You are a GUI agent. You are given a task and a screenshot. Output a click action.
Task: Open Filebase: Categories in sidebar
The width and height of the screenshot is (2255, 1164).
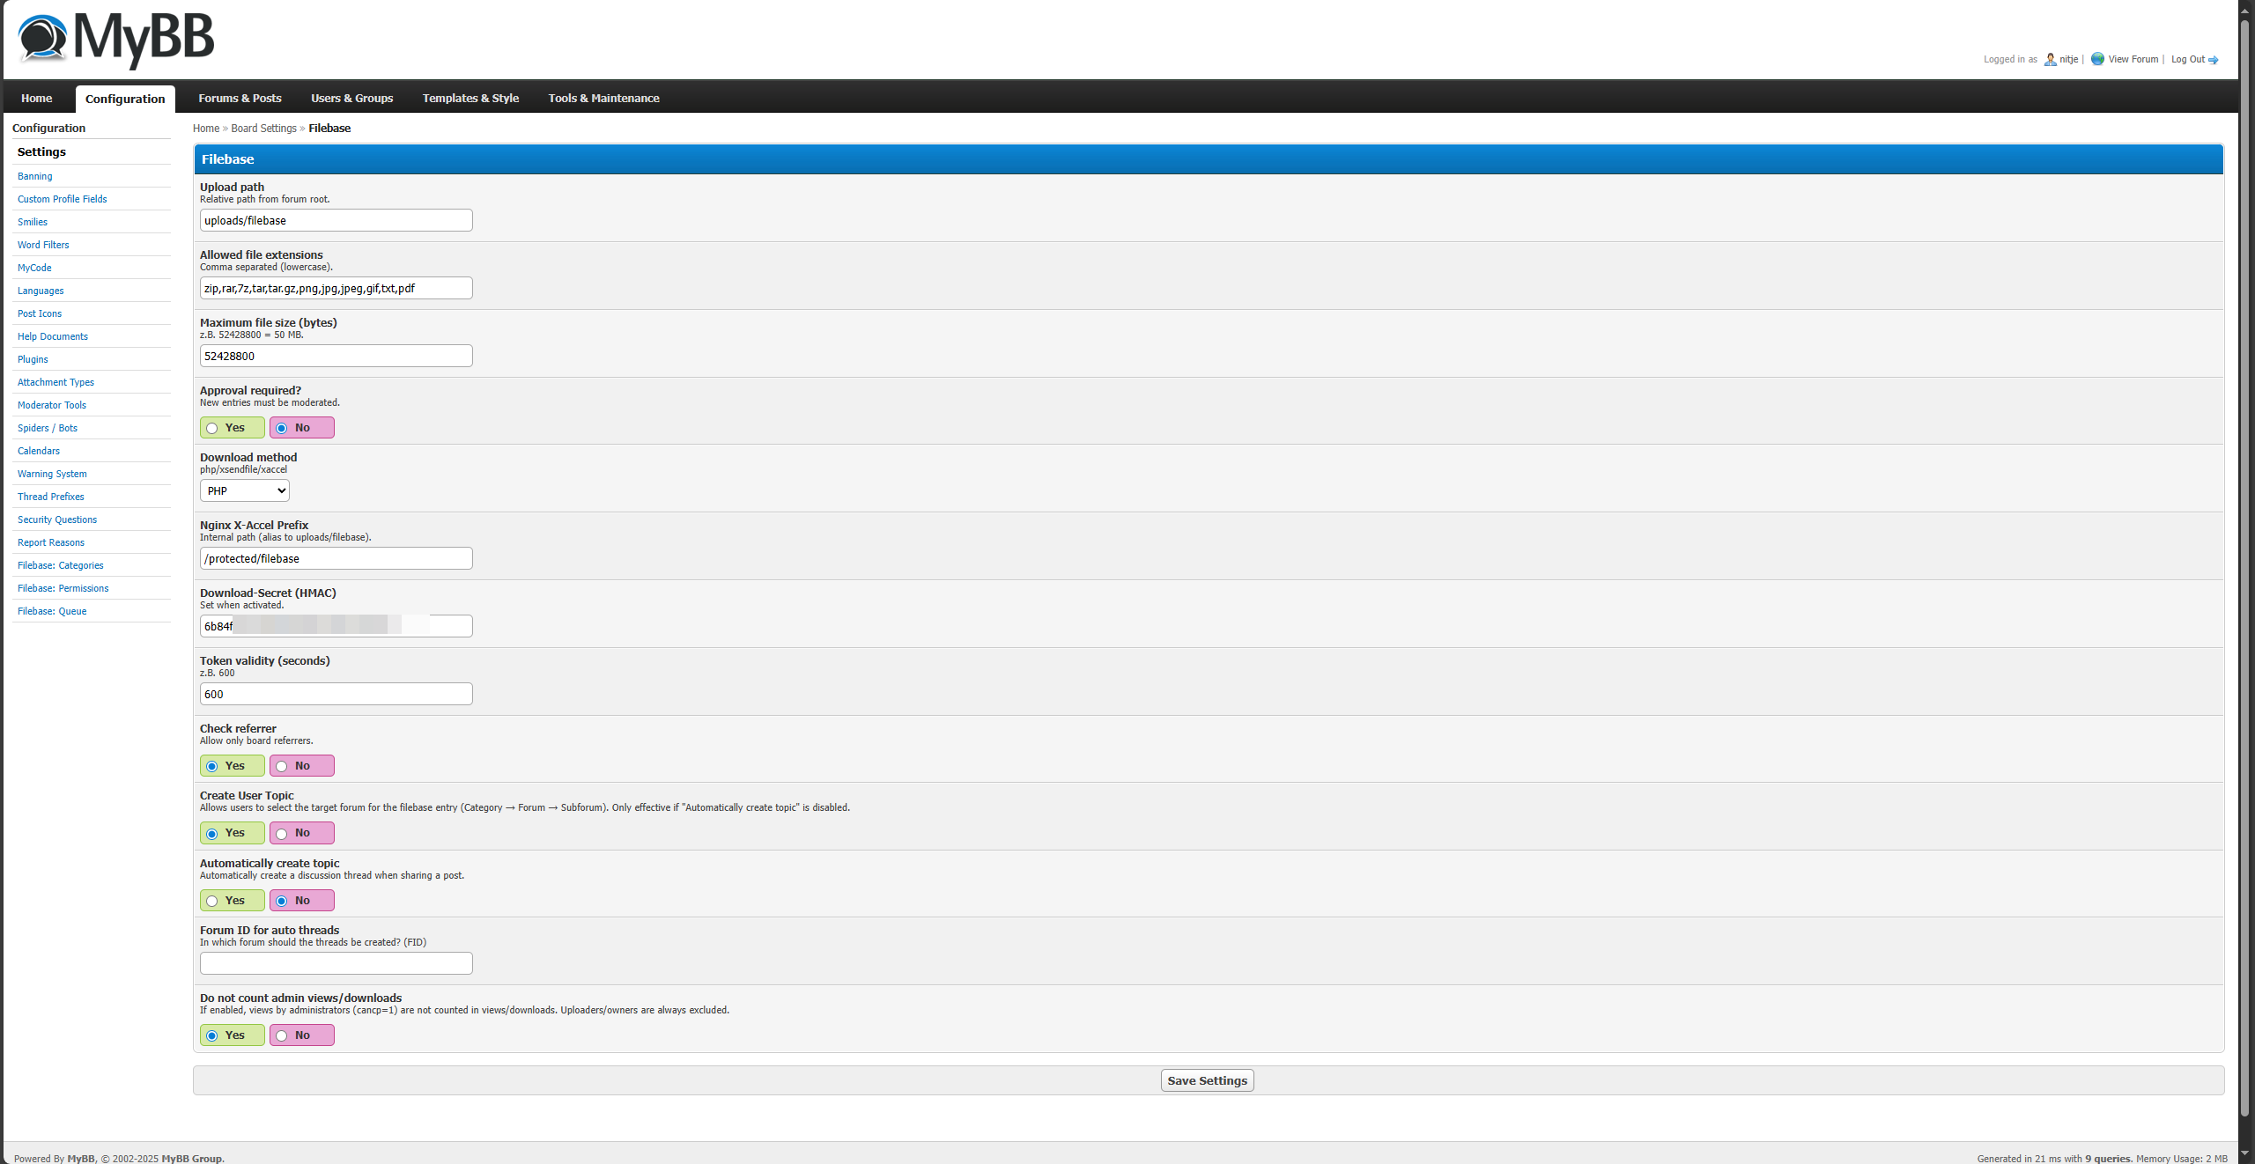[61, 565]
